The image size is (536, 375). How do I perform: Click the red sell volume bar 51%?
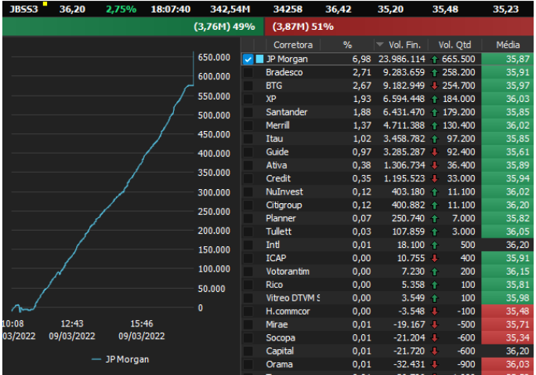[x=399, y=27]
